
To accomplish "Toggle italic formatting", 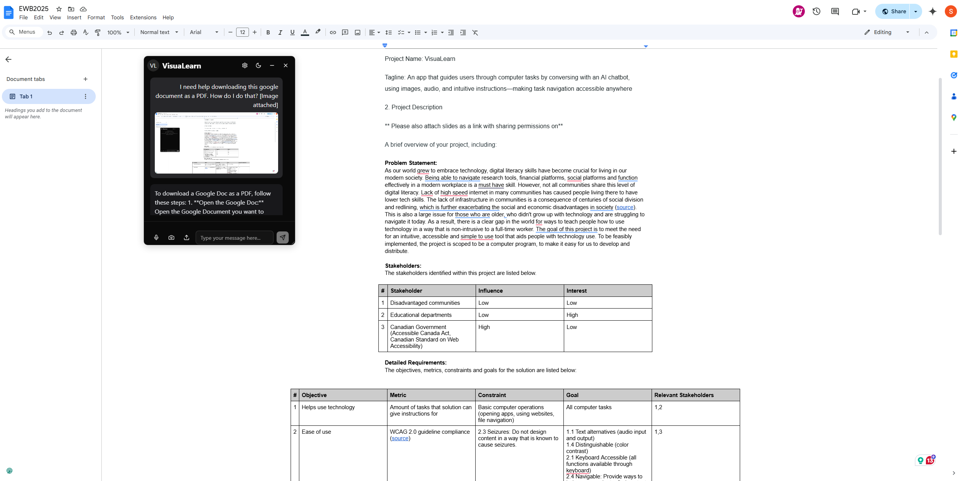I will (280, 33).
